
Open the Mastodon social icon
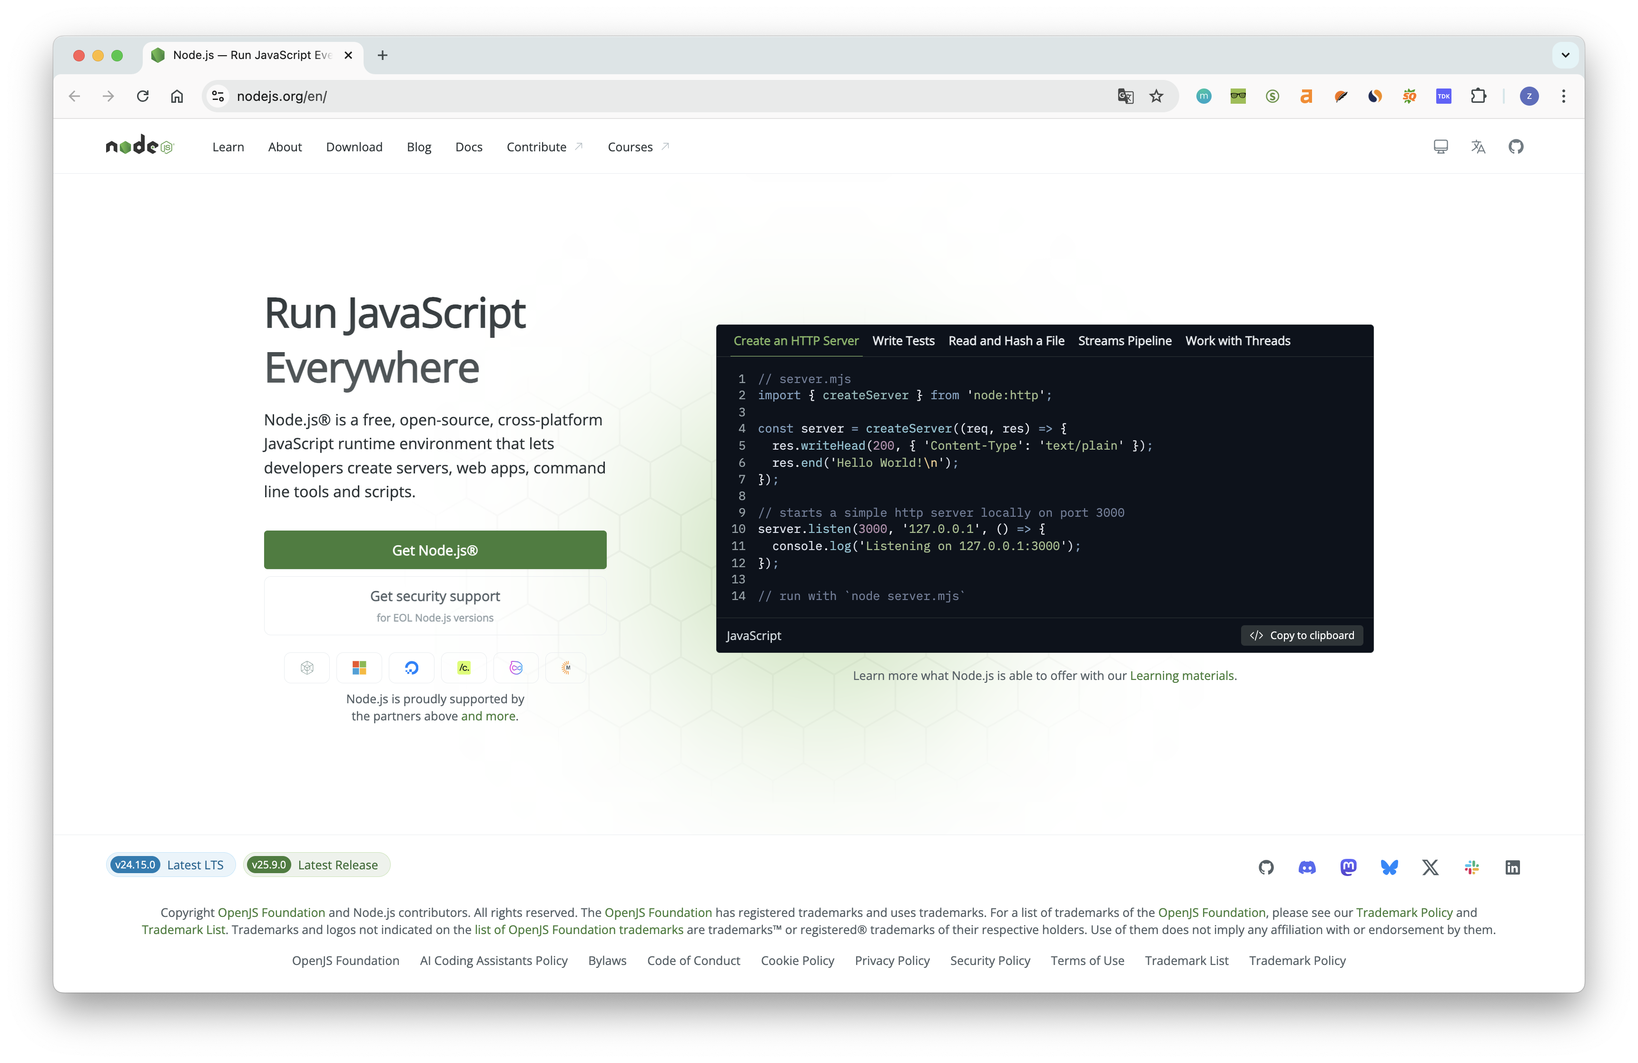(x=1348, y=867)
